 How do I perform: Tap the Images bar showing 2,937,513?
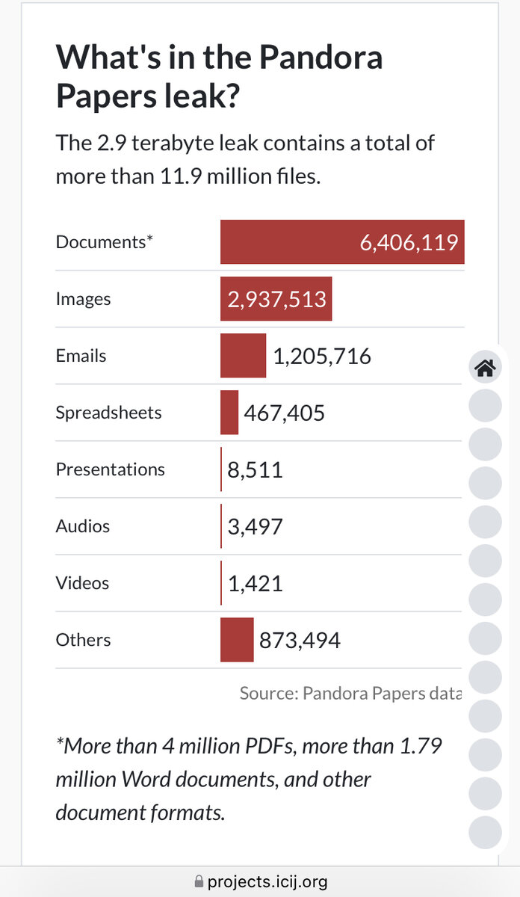pos(276,299)
